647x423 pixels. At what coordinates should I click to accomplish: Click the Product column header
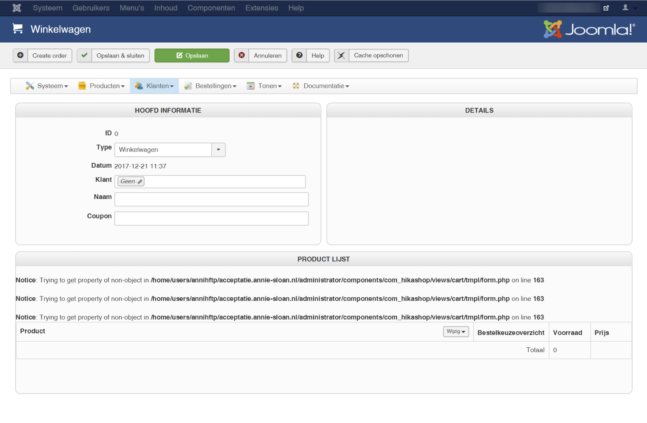pyautogui.click(x=33, y=331)
